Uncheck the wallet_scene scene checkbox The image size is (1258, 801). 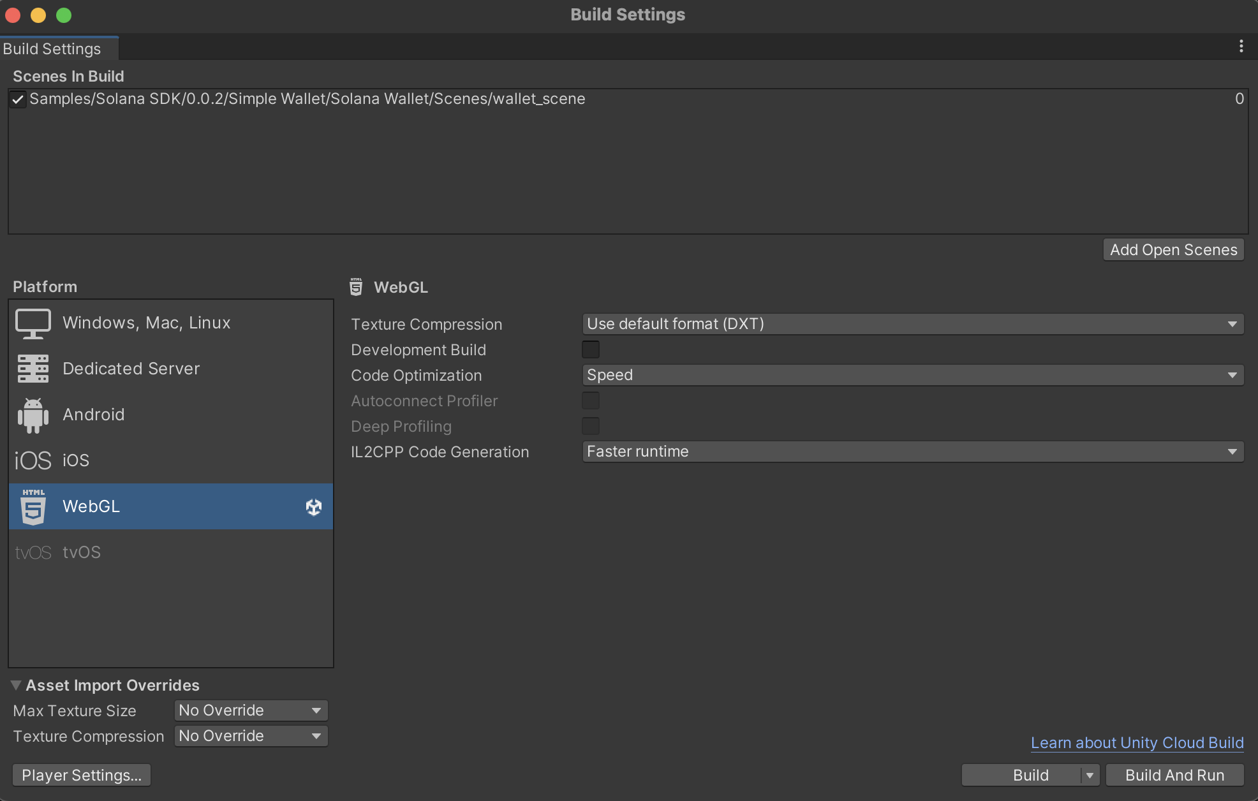pyautogui.click(x=18, y=99)
